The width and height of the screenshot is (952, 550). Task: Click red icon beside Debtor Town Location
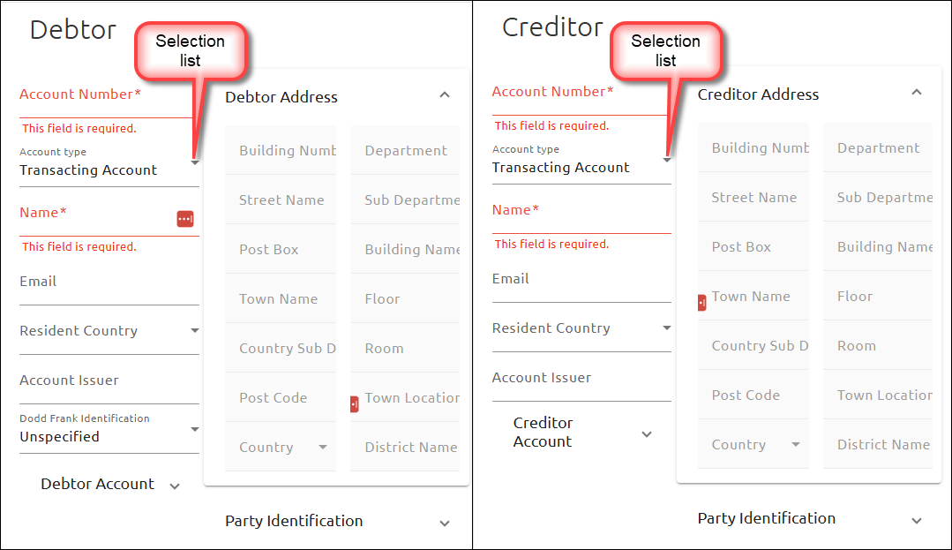click(x=355, y=403)
